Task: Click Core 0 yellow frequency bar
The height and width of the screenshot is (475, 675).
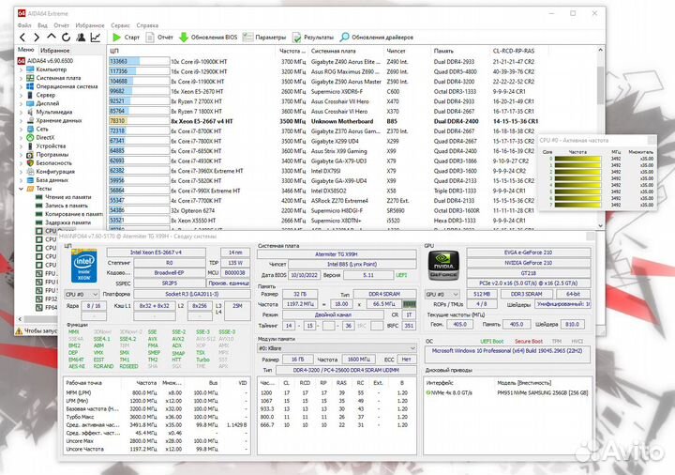Action: click(x=577, y=159)
